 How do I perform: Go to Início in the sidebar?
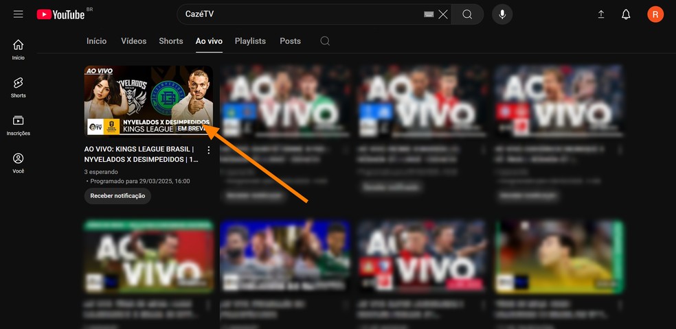tap(18, 49)
